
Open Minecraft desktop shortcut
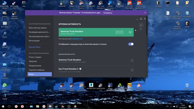tap(62, 4)
